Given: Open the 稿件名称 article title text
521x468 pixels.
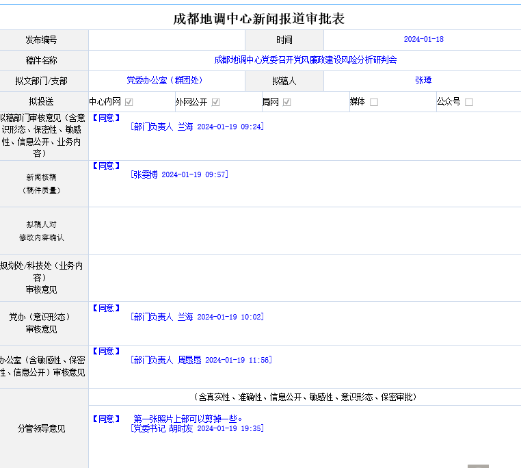Looking at the screenshot, I should coord(305,60).
